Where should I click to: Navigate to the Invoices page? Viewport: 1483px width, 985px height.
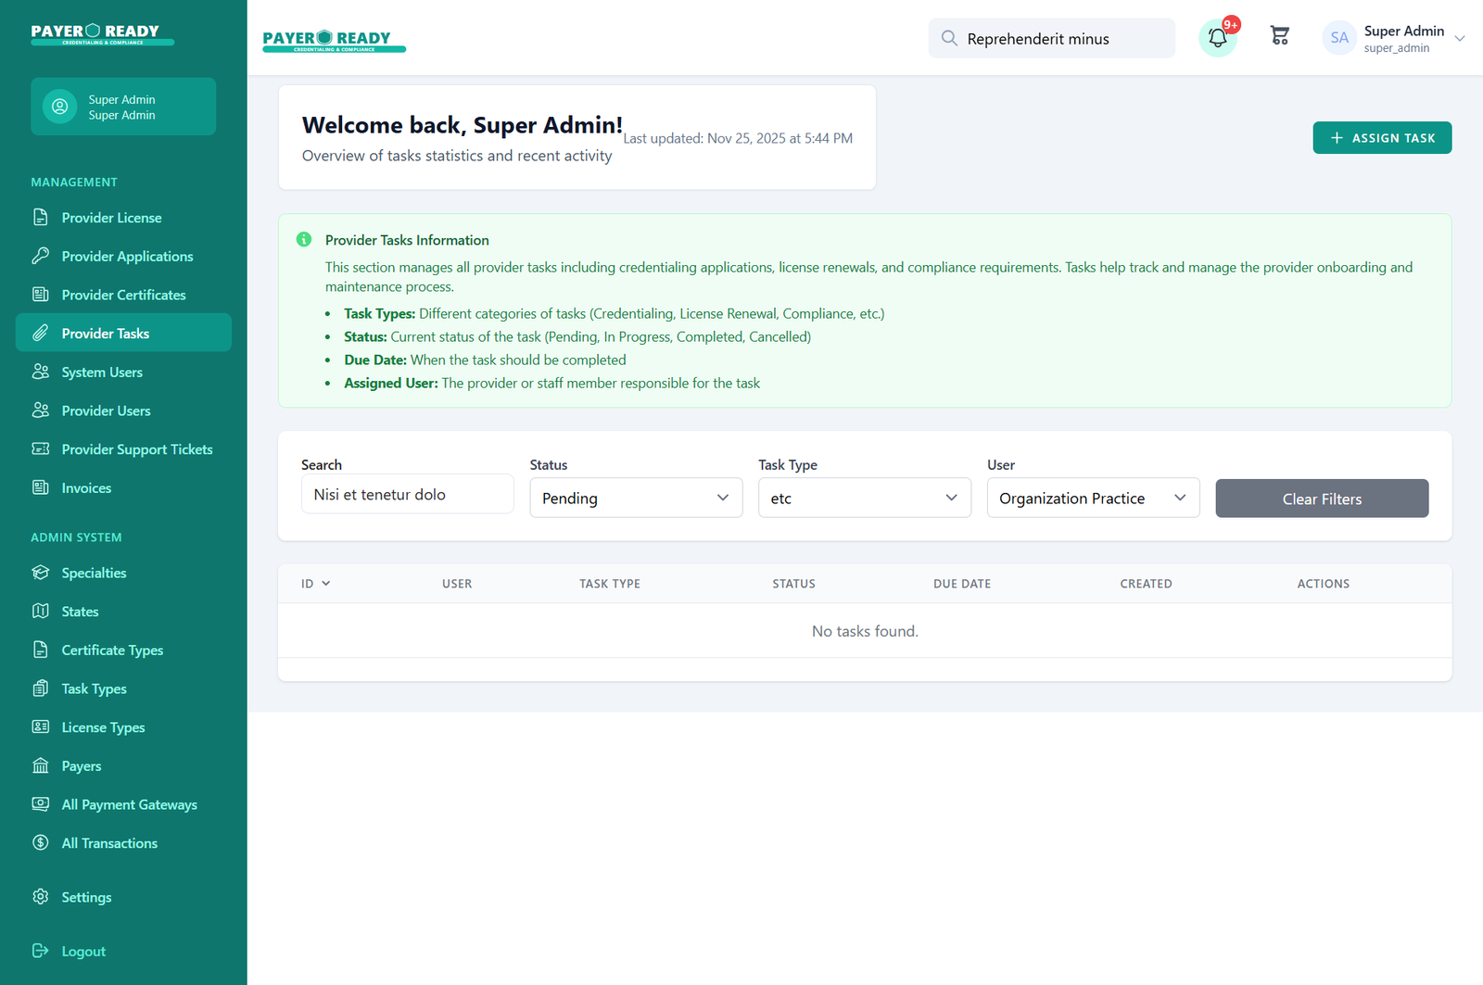(86, 488)
